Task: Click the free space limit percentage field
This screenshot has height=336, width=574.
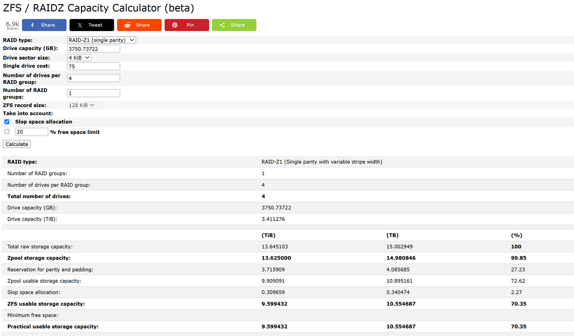Action: coord(32,132)
